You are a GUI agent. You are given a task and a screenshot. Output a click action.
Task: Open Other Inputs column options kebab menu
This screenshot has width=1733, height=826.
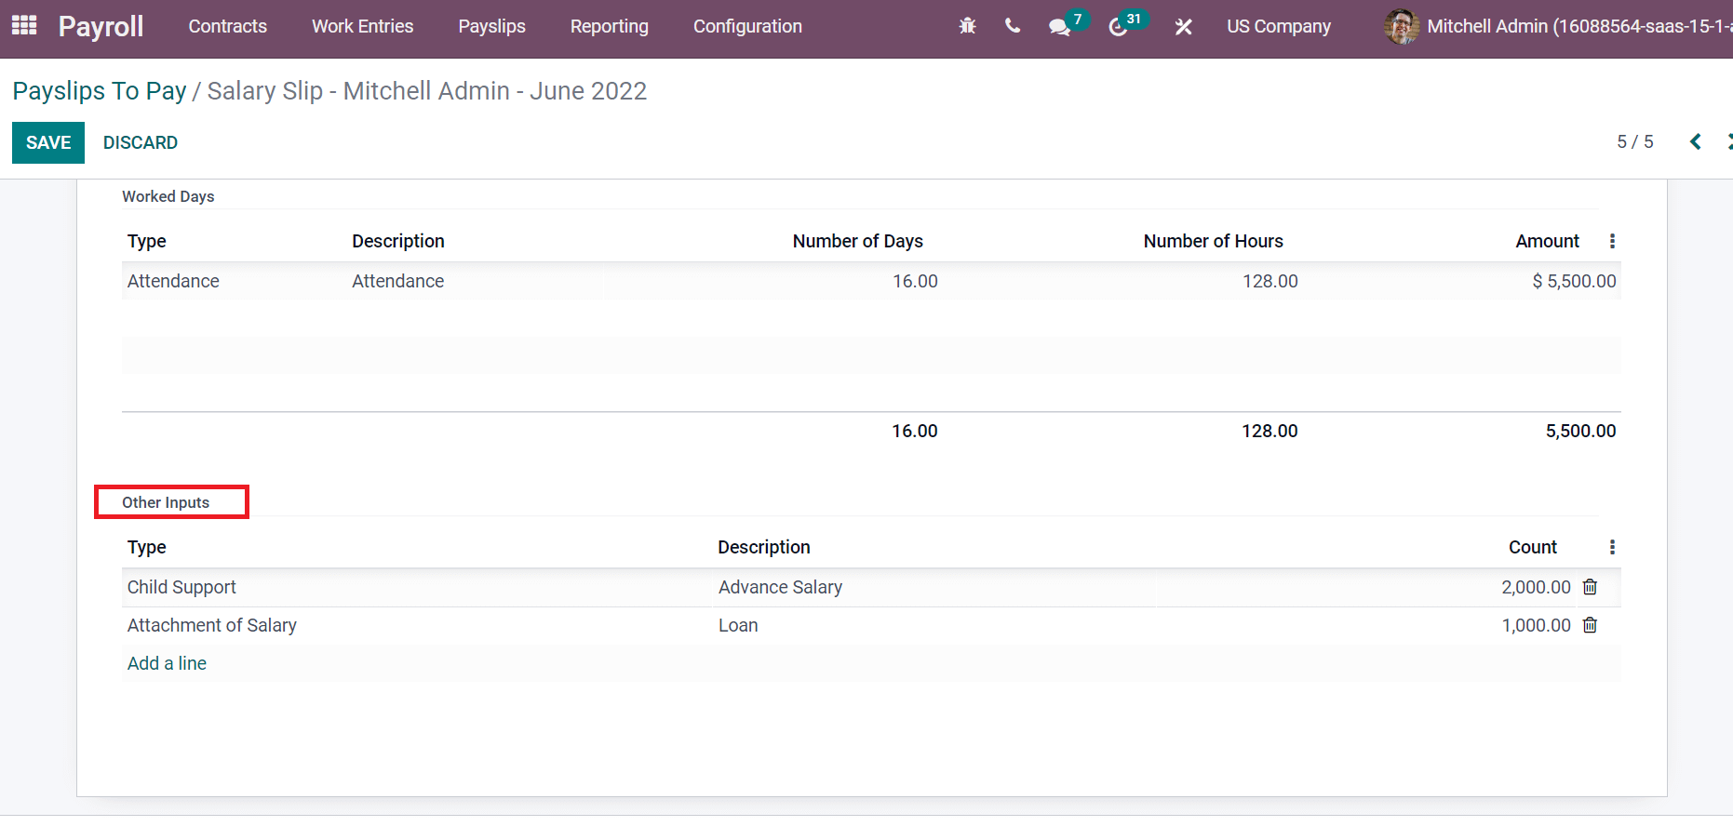pos(1612,547)
